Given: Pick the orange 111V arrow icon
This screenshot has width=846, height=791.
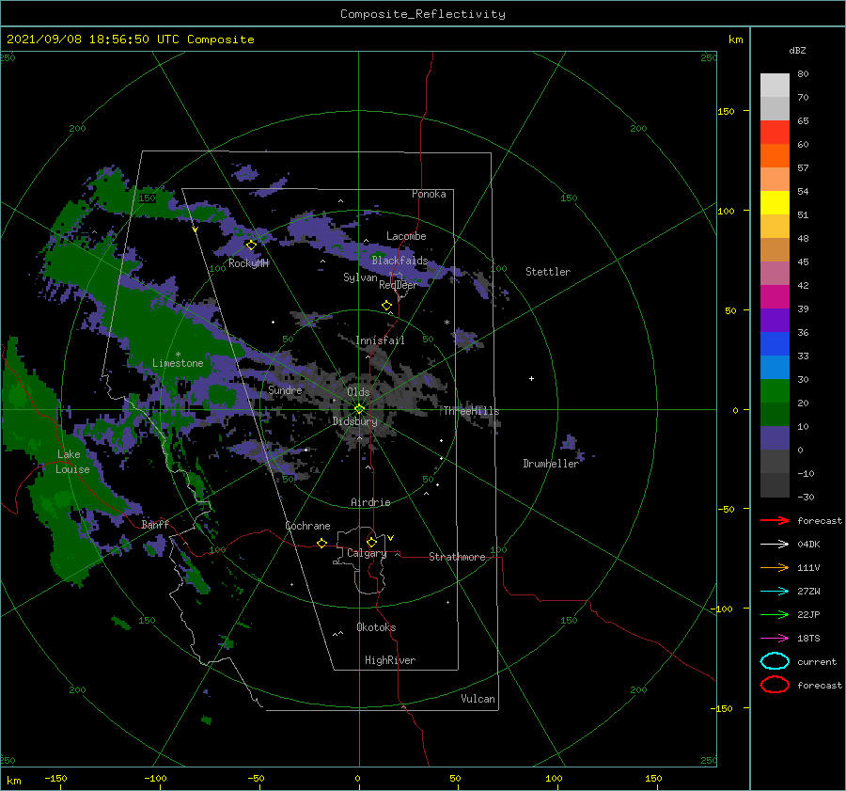Looking at the screenshot, I should tap(775, 567).
